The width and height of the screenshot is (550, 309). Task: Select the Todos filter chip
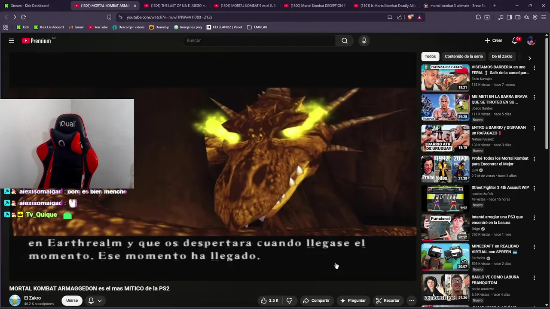click(430, 56)
